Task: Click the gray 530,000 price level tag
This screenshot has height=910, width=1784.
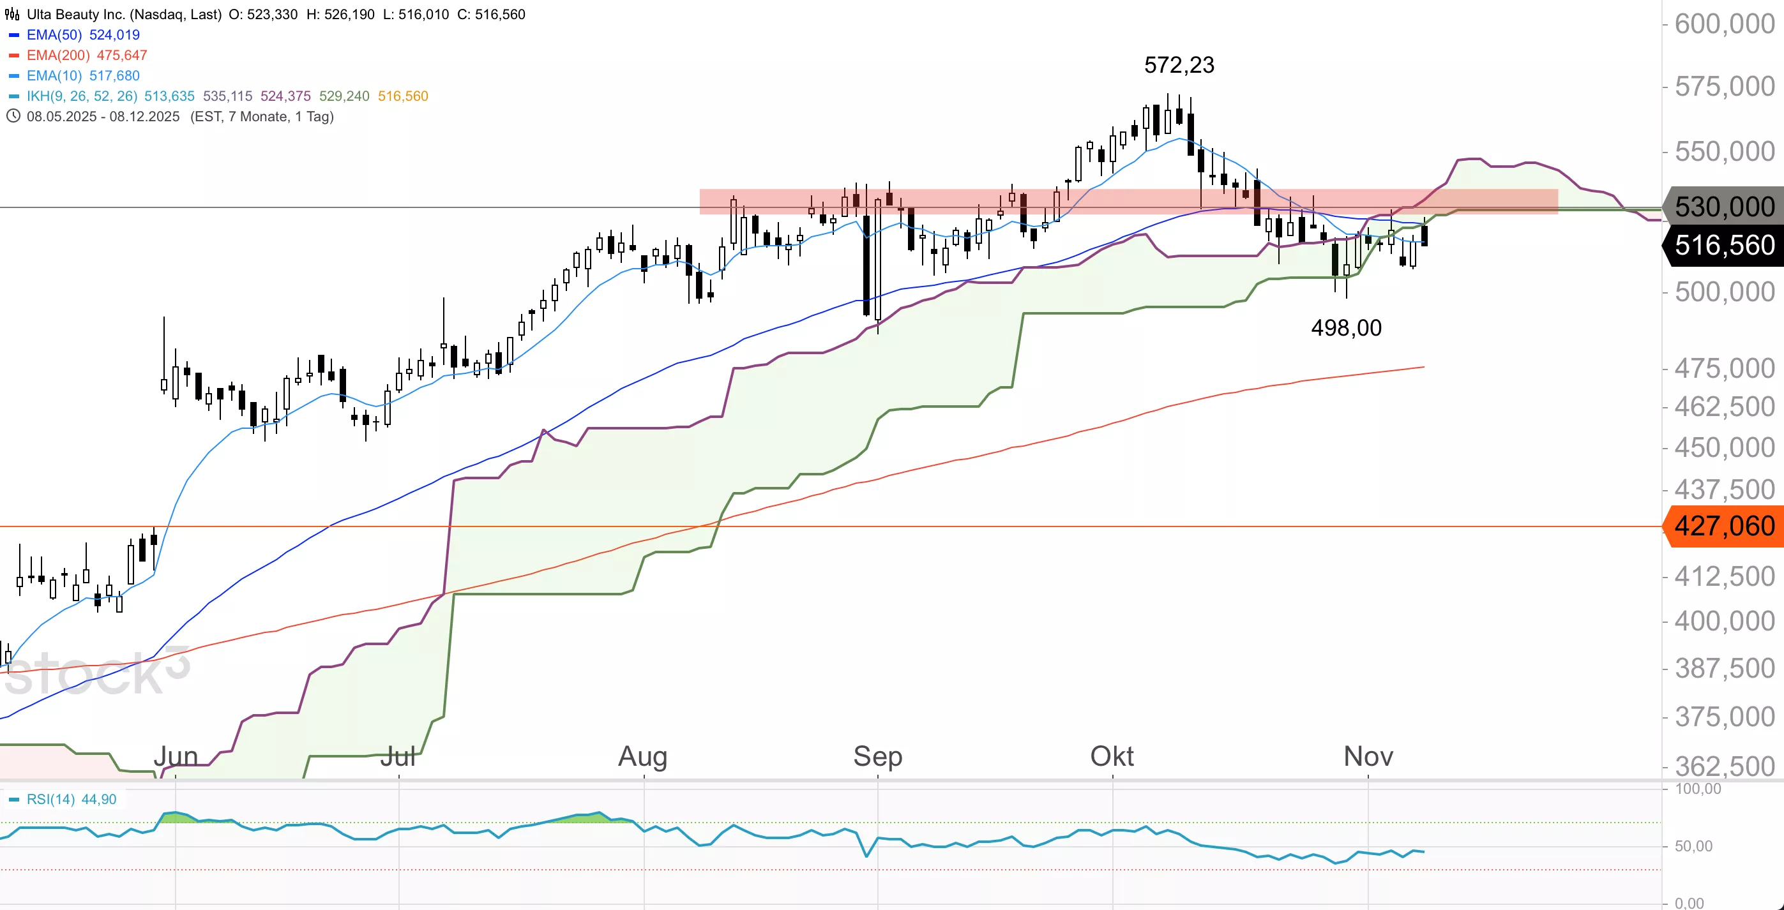Action: pos(1724,207)
